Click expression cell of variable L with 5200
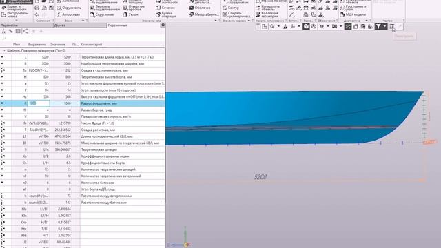 [x=39, y=57]
